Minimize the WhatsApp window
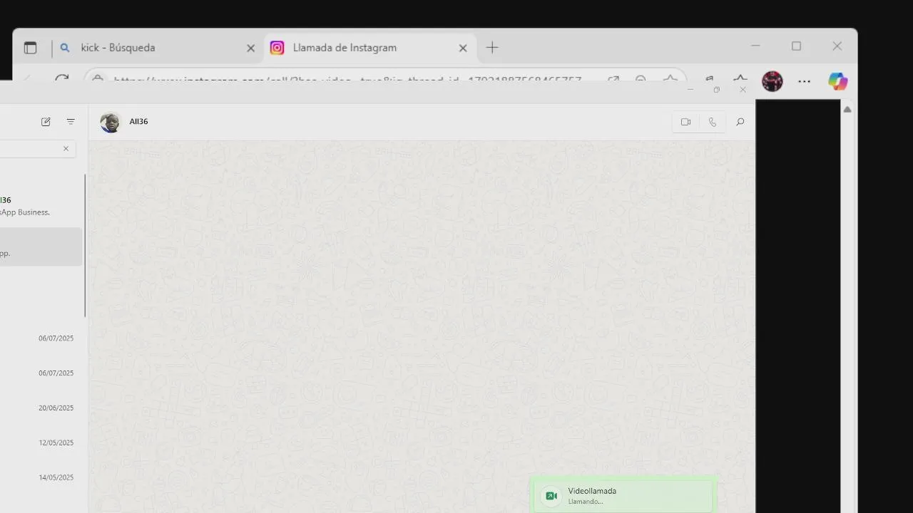This screenshot has width=913, height=513. [x=690, y=90]
